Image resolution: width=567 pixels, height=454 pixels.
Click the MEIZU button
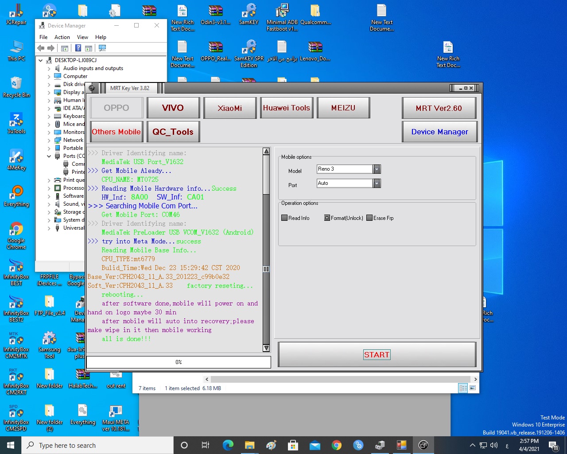(x=343, y=108)
